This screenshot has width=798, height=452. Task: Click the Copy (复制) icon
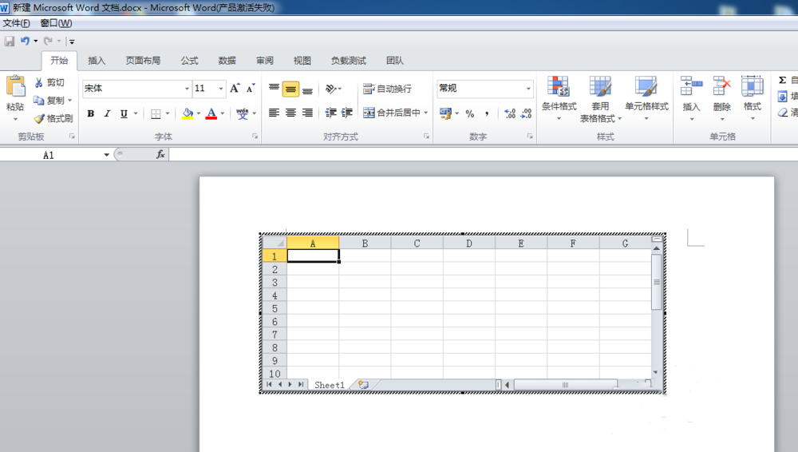coord(38,101)
